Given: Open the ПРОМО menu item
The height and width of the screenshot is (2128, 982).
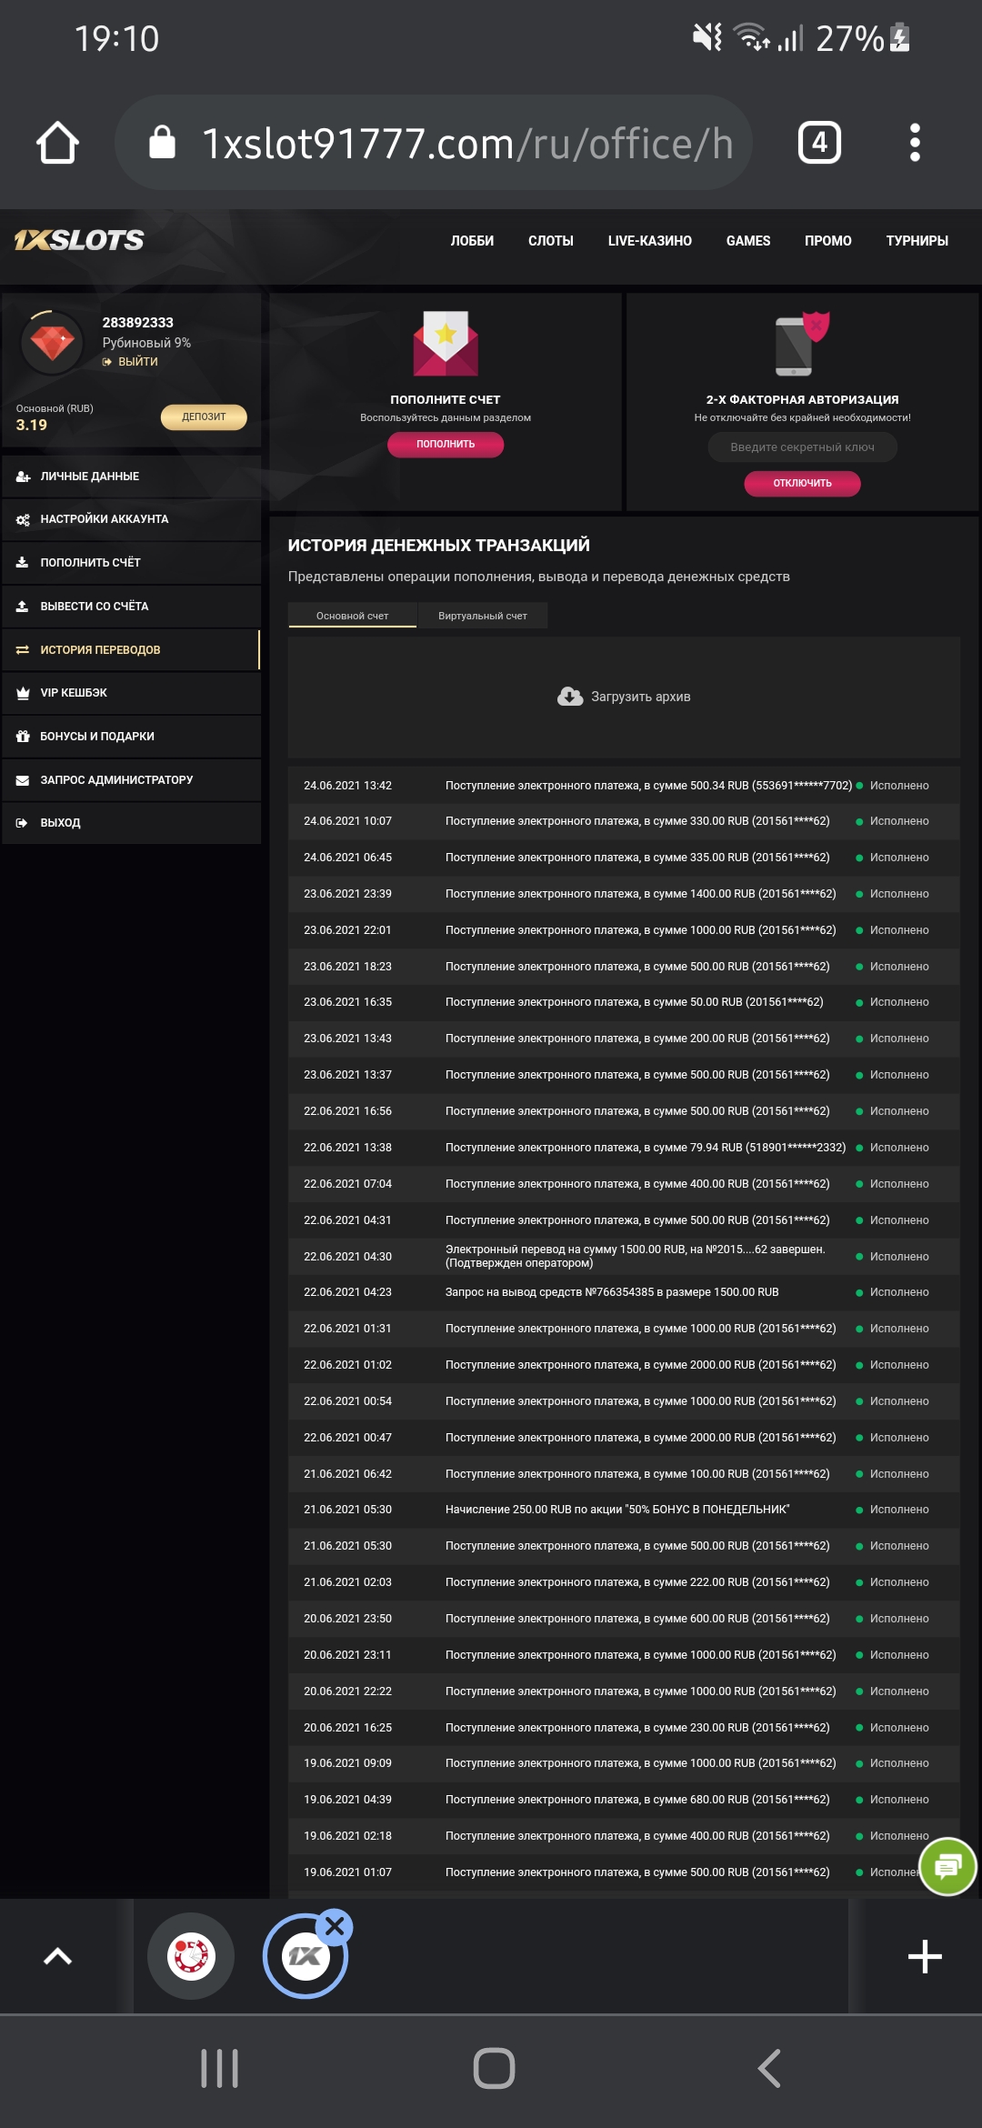Looking at the screenshot, I should click(828, 241).
